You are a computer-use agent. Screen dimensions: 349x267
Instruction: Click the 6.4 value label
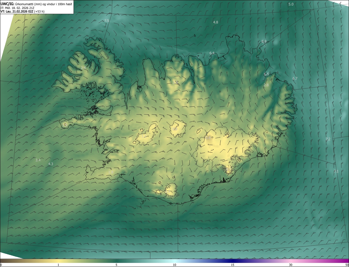click(x=212, y=53)
